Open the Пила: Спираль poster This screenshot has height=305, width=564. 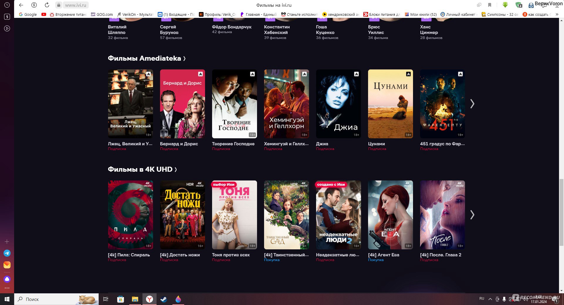pyautogui.click(x=130, y=215)
